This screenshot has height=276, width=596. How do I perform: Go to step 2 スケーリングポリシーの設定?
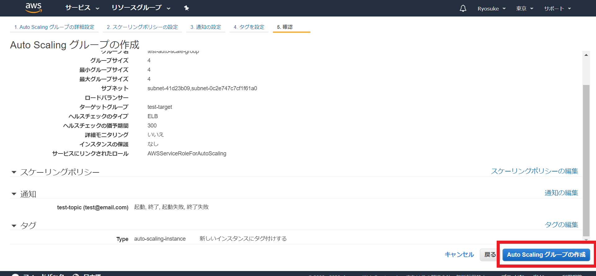point(142,27)
